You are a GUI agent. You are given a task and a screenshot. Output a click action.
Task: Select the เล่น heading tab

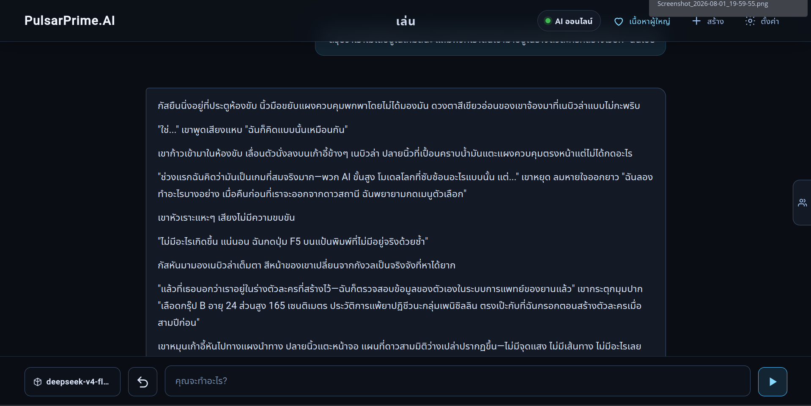(405, 21)
